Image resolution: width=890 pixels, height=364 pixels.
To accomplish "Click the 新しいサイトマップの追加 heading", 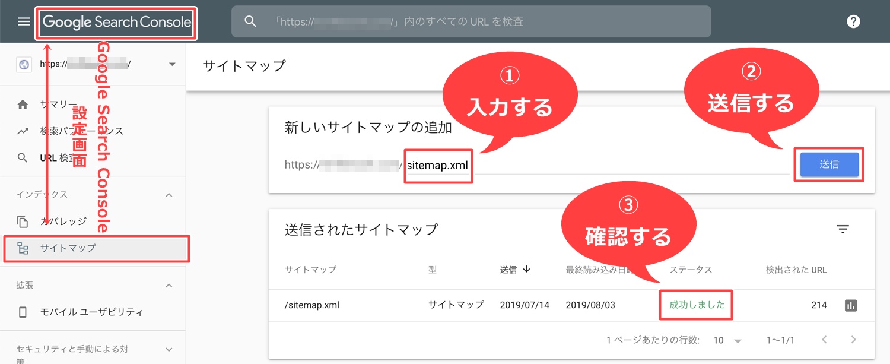I will (368, 128).
